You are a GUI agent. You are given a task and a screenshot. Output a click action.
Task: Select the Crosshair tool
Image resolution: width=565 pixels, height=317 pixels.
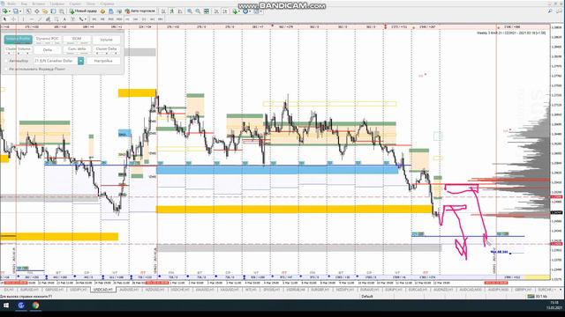click(13, 18)
